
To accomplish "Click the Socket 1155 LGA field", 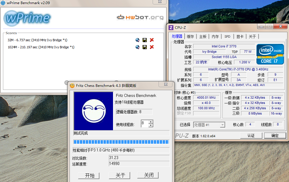I will (224, 57).
